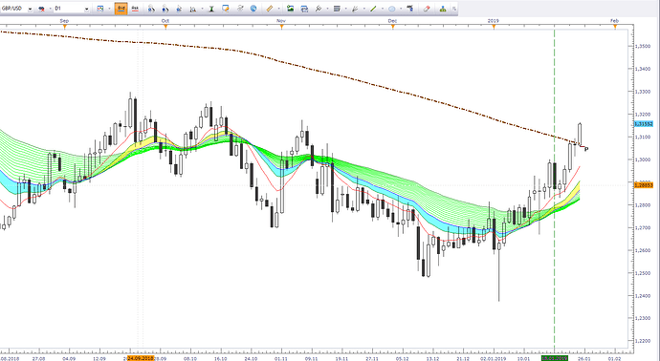Click the grey icon left of the globe
This screenshot has width=660, height=361.
coord(240,9)
